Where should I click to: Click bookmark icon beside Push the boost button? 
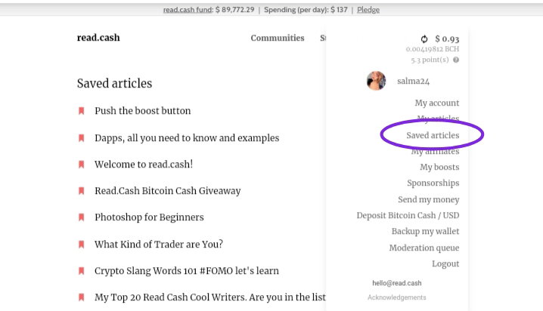[x=82, y=111]
